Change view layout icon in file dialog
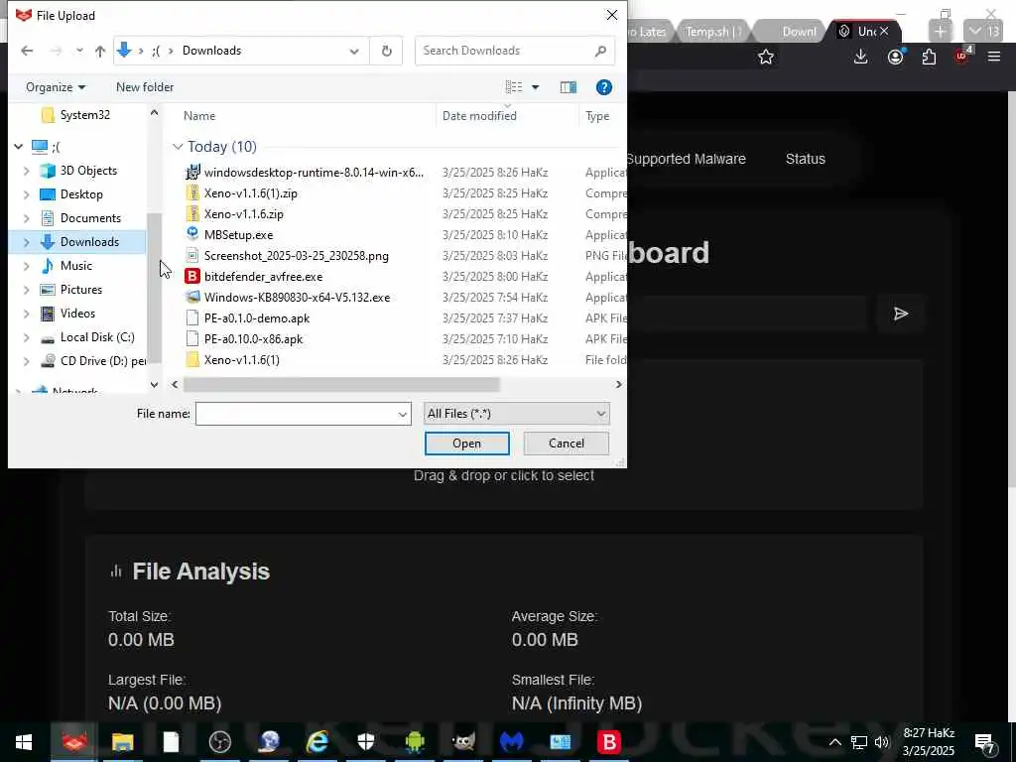This screenshot has width=1016, height=762. click(x=514, y=87)
